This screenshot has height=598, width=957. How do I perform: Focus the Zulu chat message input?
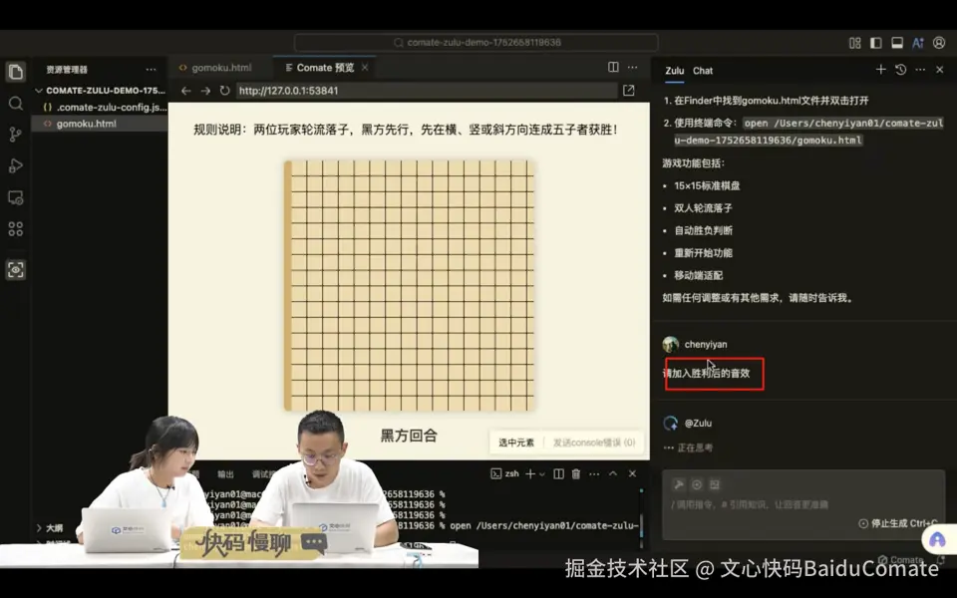[x=803, y=504]
